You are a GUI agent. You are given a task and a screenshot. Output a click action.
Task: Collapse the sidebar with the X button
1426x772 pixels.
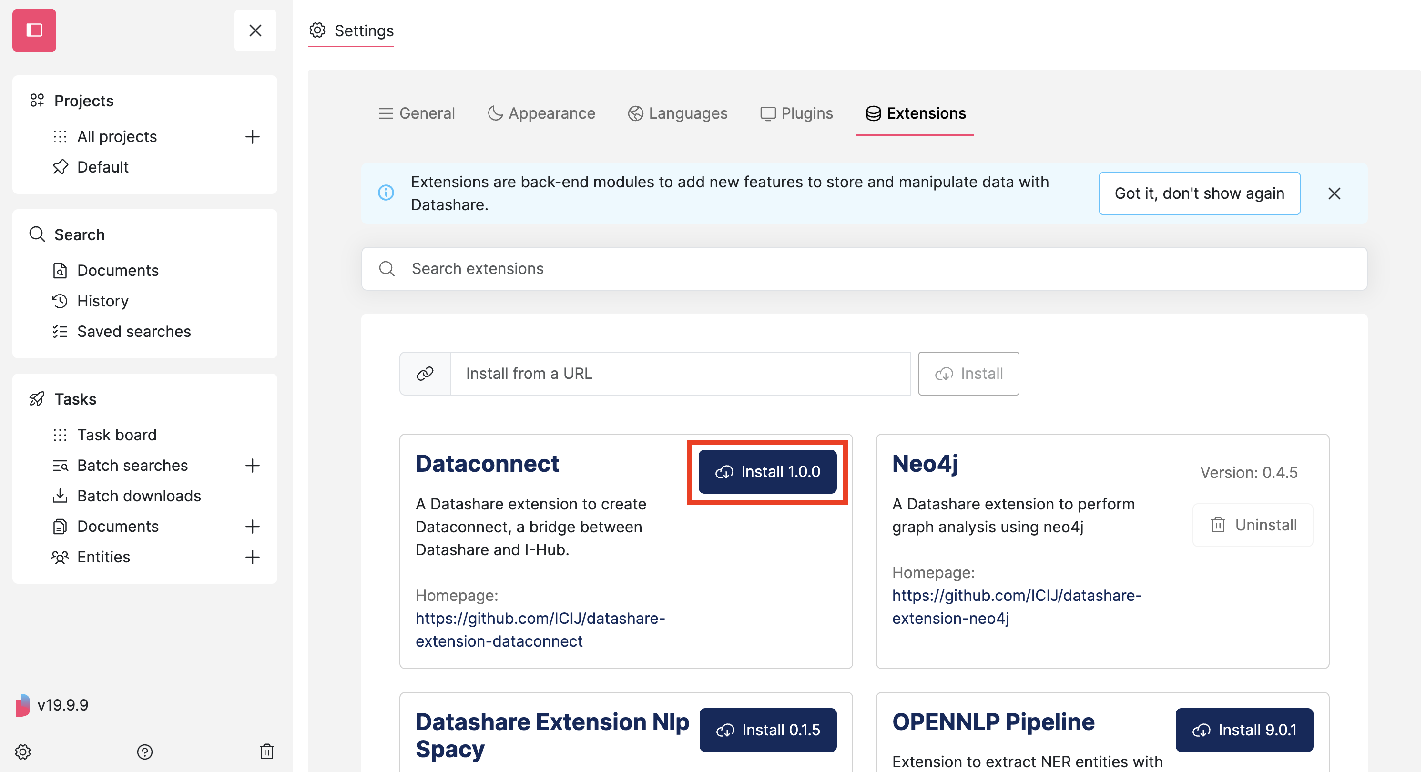tap(255, 30)
